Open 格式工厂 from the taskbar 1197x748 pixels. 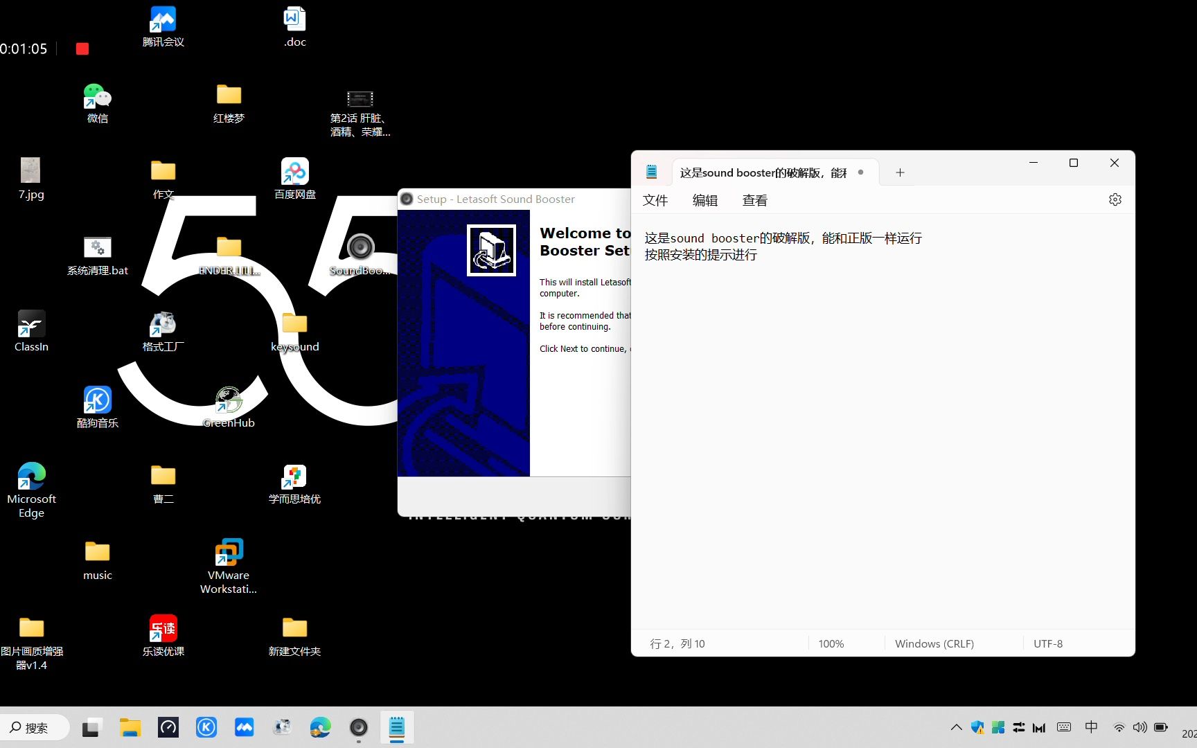coord(283,727)
